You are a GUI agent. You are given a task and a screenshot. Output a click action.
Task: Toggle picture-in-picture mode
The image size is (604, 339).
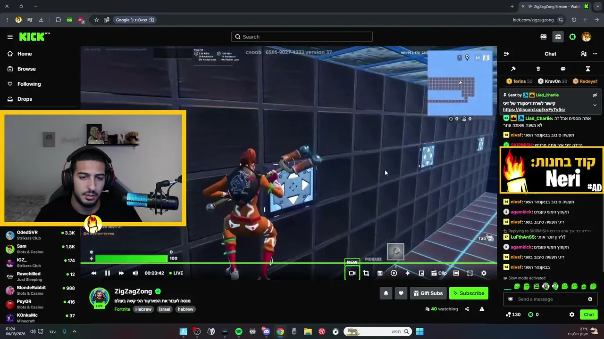(x=421, y=273)
